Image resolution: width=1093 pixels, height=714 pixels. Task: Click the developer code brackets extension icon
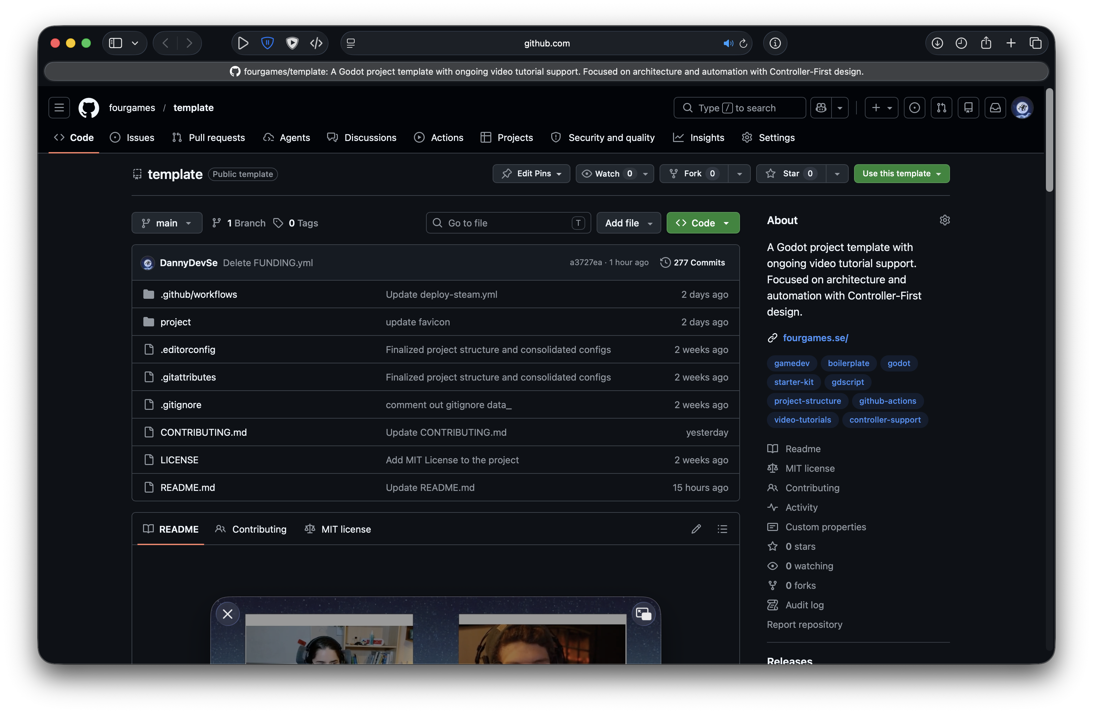tap(316, 43)
